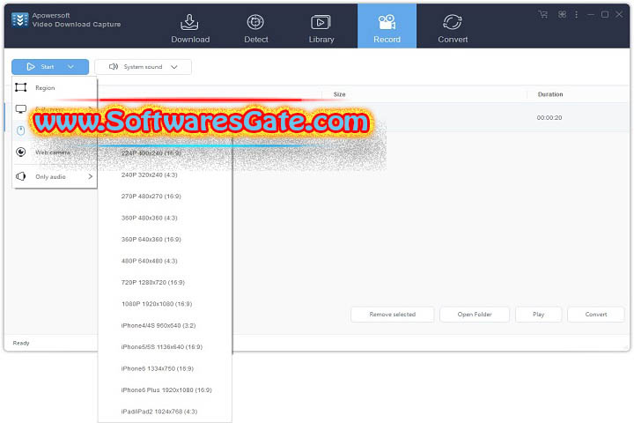The height and width of the screenshot is (423, 634).
Task: Click the full screen monitor icon
Action: point(20,109)
